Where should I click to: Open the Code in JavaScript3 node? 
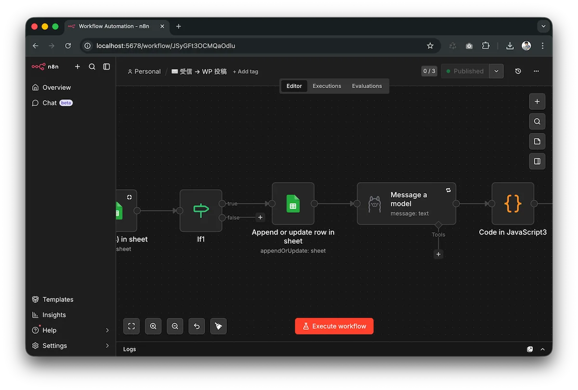click(512, 204)
